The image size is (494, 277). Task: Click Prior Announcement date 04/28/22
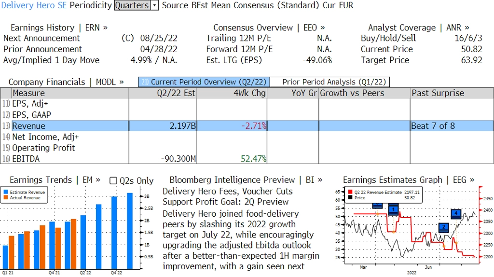[x=159, y=49]
